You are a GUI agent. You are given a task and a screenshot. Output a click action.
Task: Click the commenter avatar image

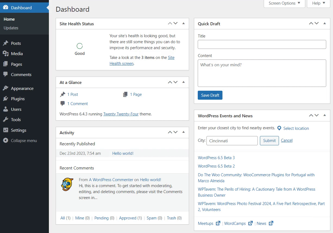[x=67, y=184]
